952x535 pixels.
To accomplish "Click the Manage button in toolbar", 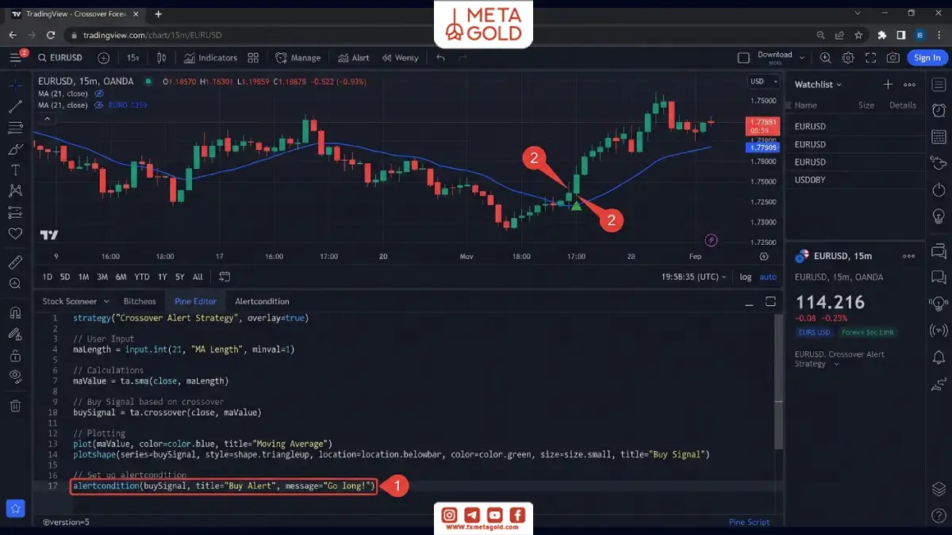I will [297, 58].
